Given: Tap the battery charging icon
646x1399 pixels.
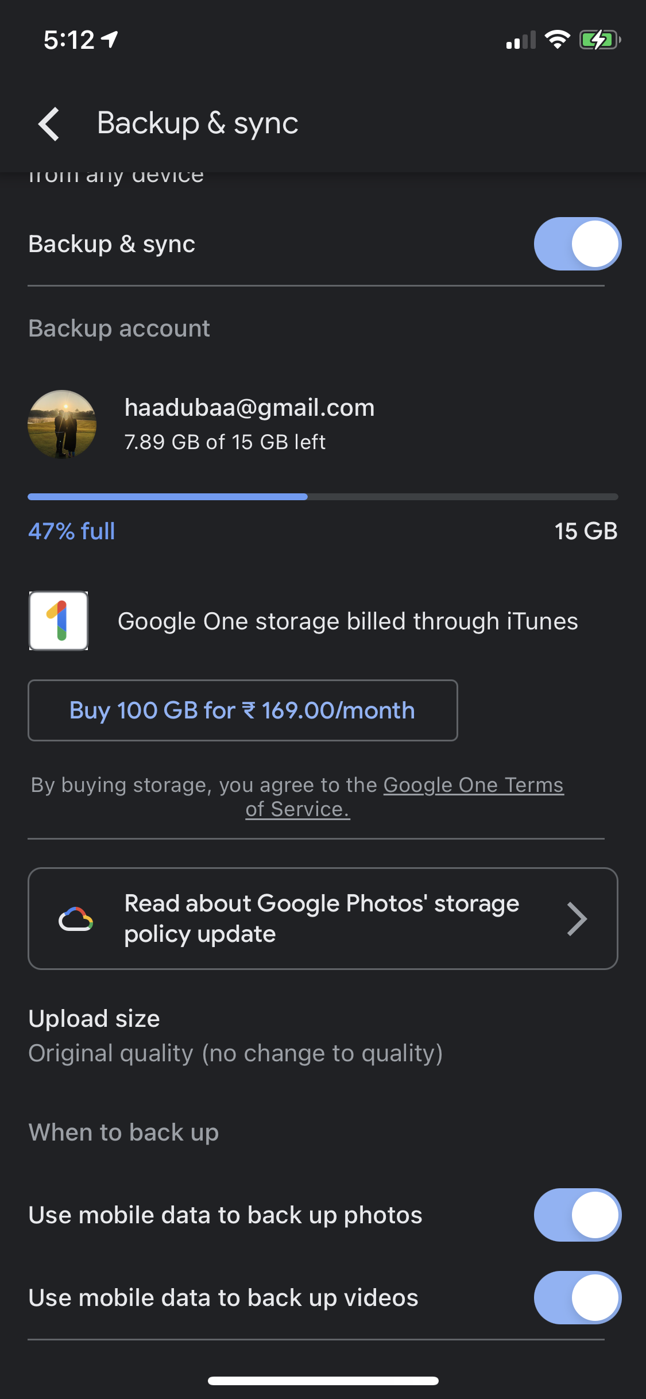Looking at the screenshot, I should click(x=599, y=40).
